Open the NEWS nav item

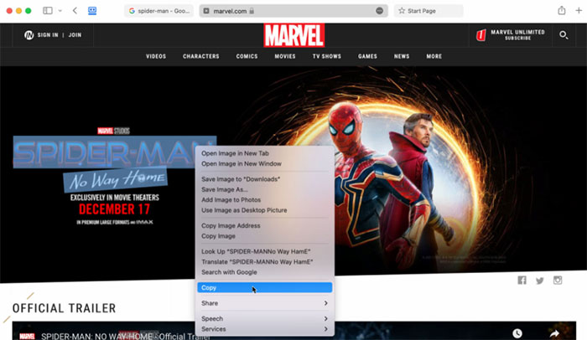coord(402,56)
